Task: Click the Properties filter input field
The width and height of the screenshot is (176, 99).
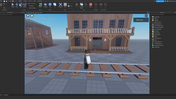Action: pos(12,15)
